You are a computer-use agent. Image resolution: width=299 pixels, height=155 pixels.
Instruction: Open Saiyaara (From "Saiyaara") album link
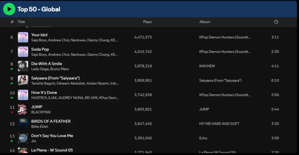tap(220, 80)
